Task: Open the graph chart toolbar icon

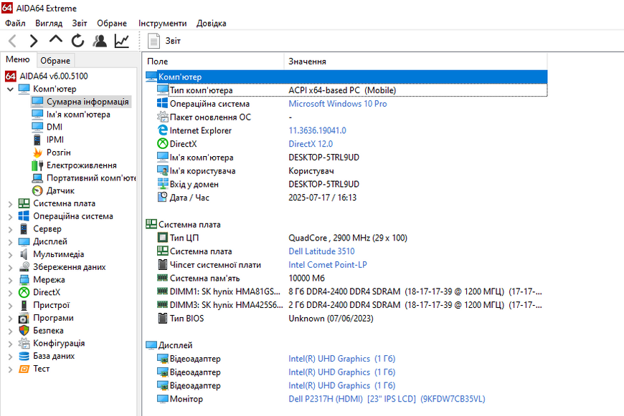Action: click(122, 41)
